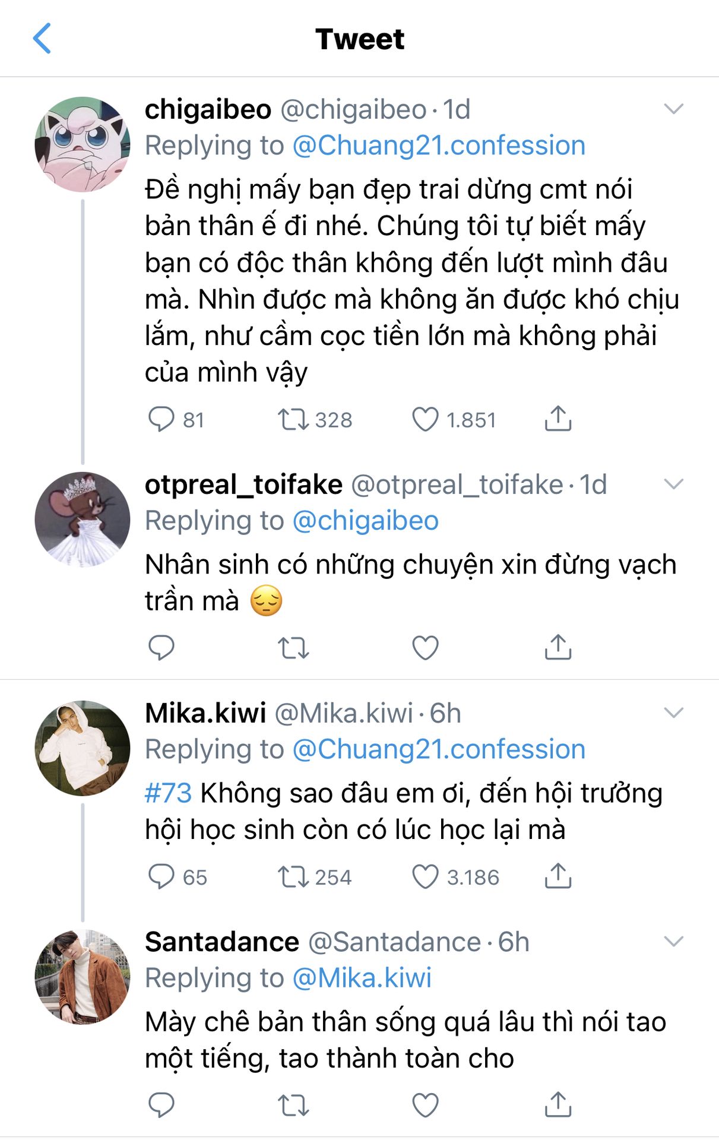
Task: Like Mika.kiwi's tweet with 3.186 likes
Action: tap(425, 876)
